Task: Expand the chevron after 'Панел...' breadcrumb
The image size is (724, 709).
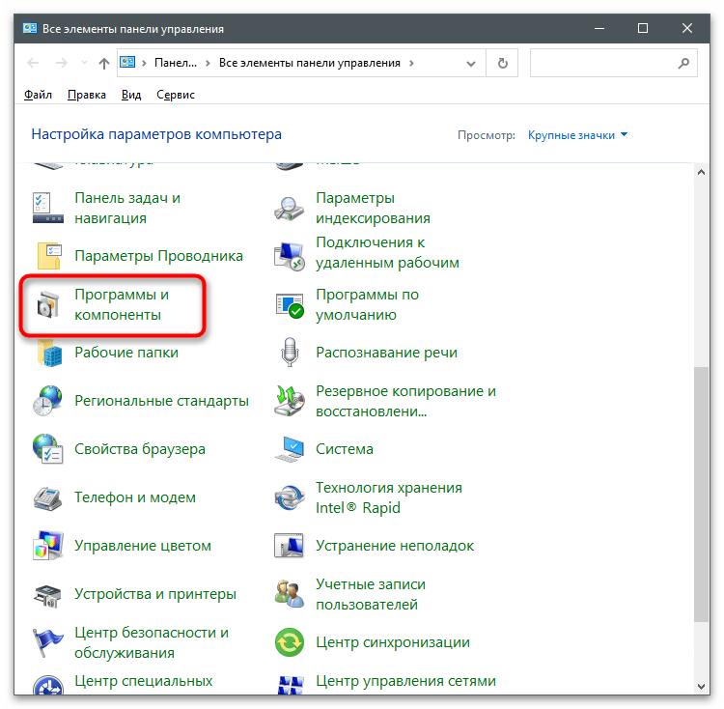Action: 208,64
